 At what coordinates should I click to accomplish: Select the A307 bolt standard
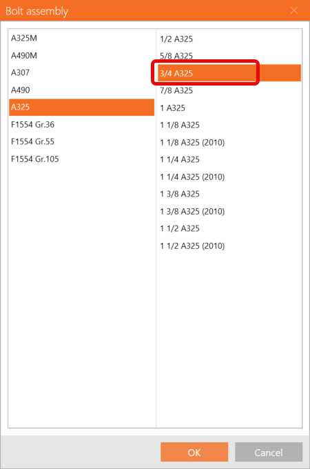81,72
